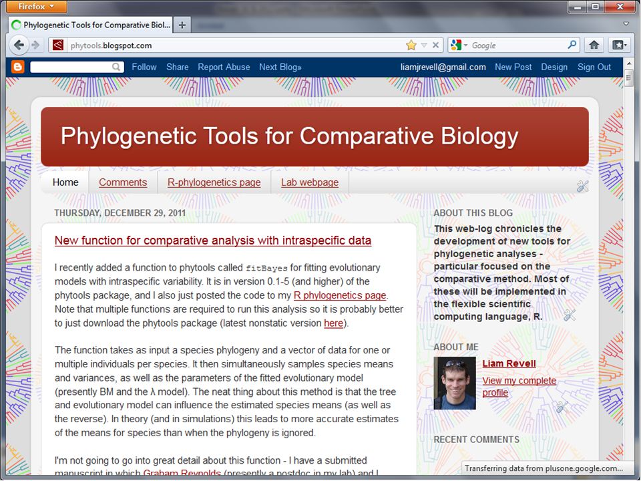Click the 'Transferring data from plusone.google.com' status
The width and height of the screenshot is (641, 481).
[x=544, y=469]
